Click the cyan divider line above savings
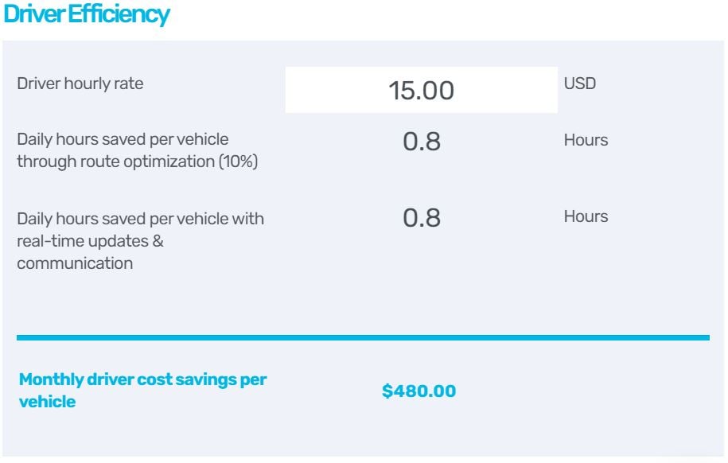The height and width of the screenshot is (463, 728). pyautogui.click(x=364, y=337)
